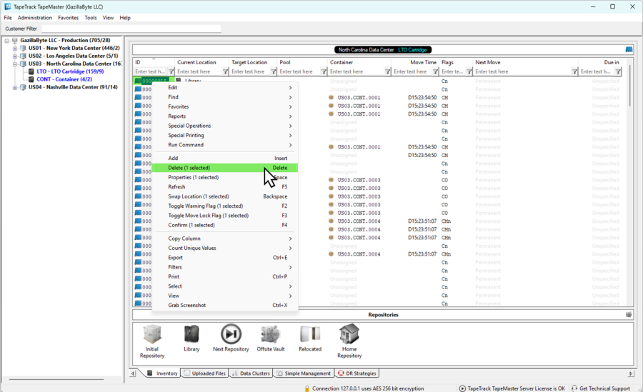
Task: Choose Toggle Warning Flag (1 selected)
Action: (225, 206)
